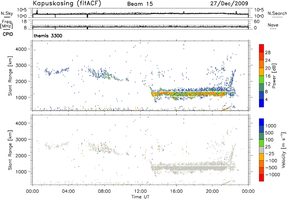Image resolution: width=287 pixels, height=199 pixels.
Task: Pick the red top segment of the Power colorbar
Action: pyautogui.click(x=262, y=48)
